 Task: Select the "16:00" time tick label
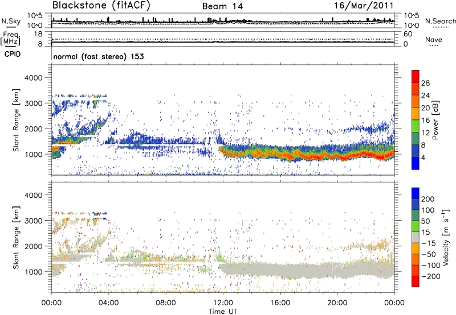[280, 303]
